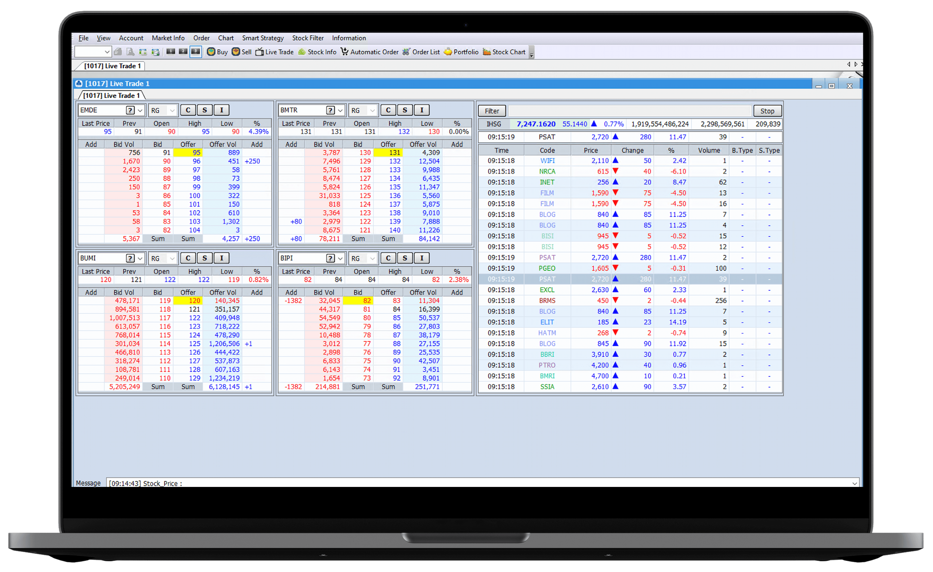The height and width of the screenshot is (572, 933).
Task: Expand the EMDE stock code dropdown
Action: click(140, 110)
